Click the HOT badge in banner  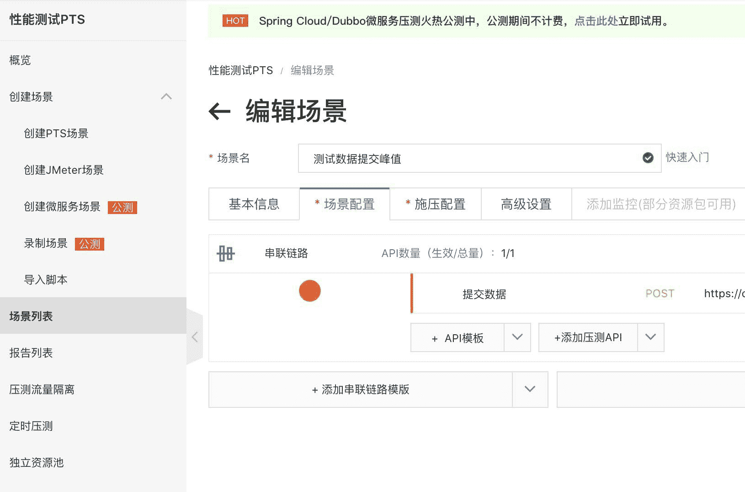(235, 21)
